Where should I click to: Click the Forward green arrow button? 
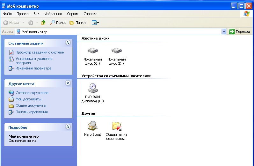coord(31,23)
